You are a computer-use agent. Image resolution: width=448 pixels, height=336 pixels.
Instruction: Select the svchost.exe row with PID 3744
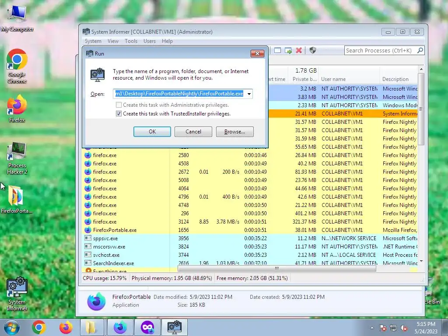point(250,255)
